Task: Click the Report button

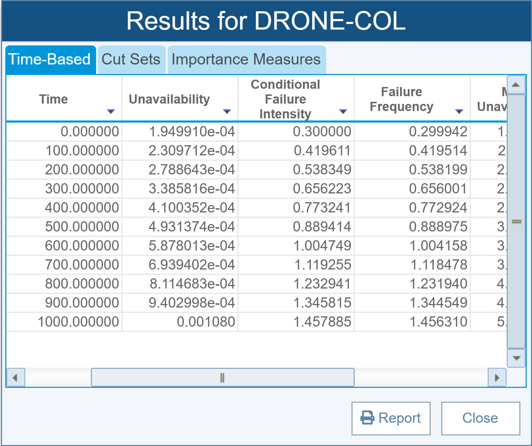Action: (391, 418)
